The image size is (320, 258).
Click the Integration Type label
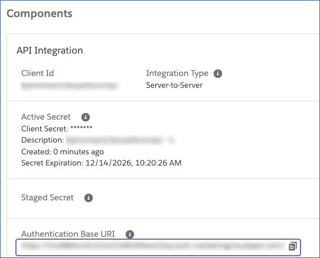(x=177, y=73)
